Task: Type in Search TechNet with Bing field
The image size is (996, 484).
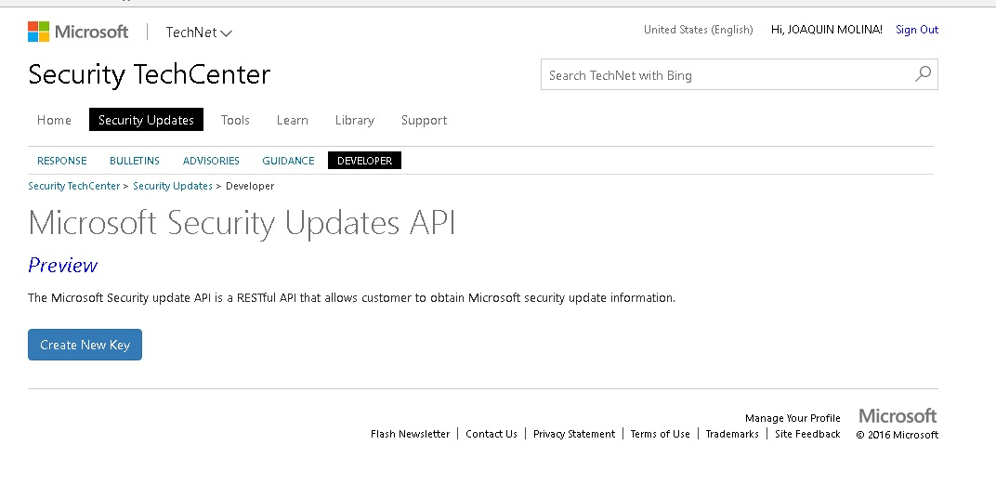Action: point(725,75)
